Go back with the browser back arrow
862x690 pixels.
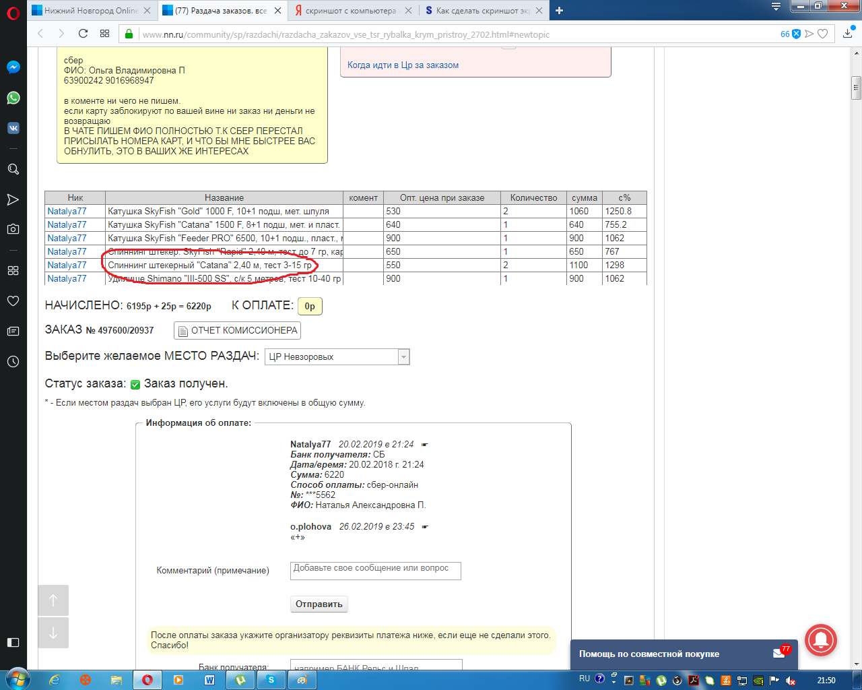point(40,34)
